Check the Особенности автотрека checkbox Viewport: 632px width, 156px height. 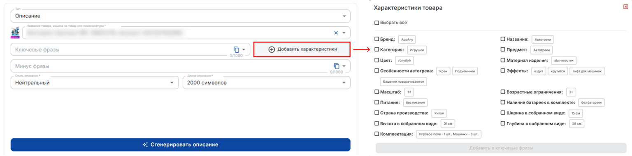pos(377,71)
